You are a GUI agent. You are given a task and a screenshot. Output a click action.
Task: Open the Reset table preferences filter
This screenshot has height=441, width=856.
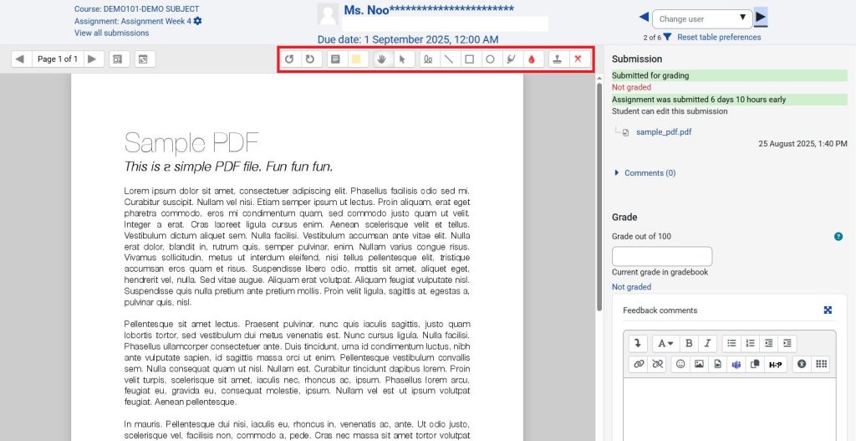coord(667,37)
